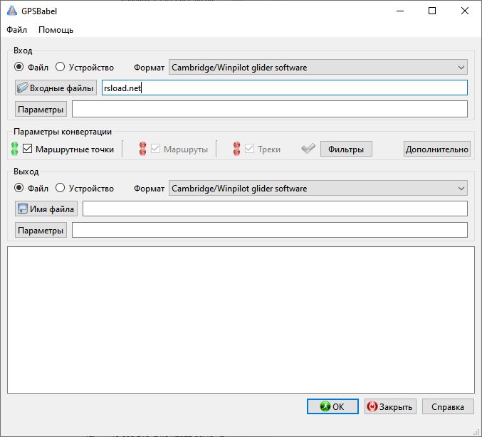
Task: Click the gray checkmark filters status icon
Action: click(308, 149)
